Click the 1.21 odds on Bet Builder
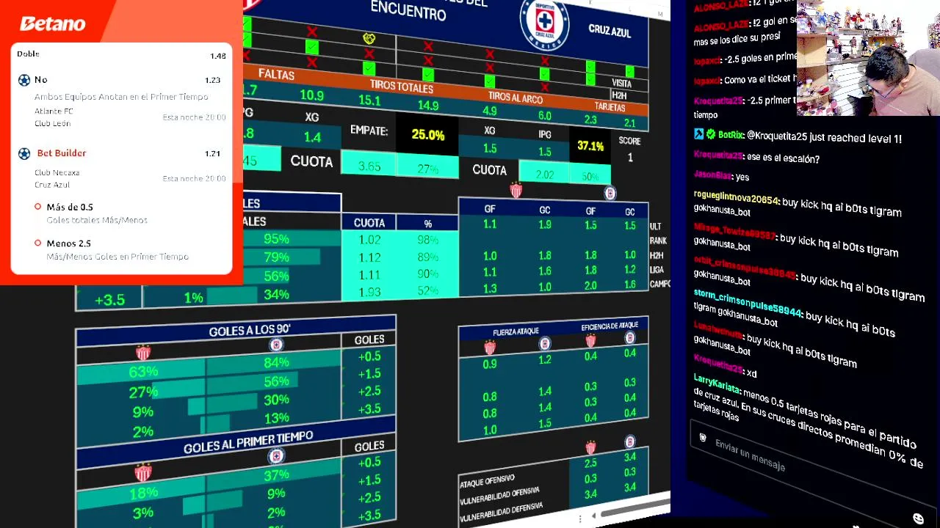Image resolution: width=940 pixels, height=528 pixels. point(212,153)
